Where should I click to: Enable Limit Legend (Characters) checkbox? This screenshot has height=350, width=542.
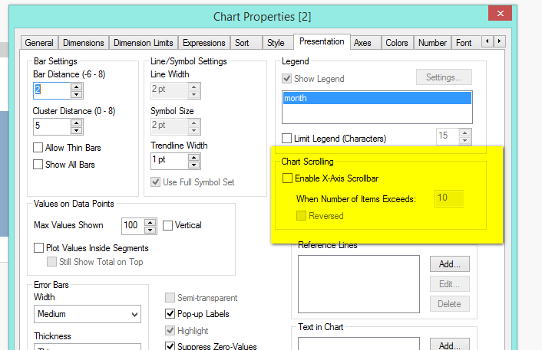tap(287, 139)
